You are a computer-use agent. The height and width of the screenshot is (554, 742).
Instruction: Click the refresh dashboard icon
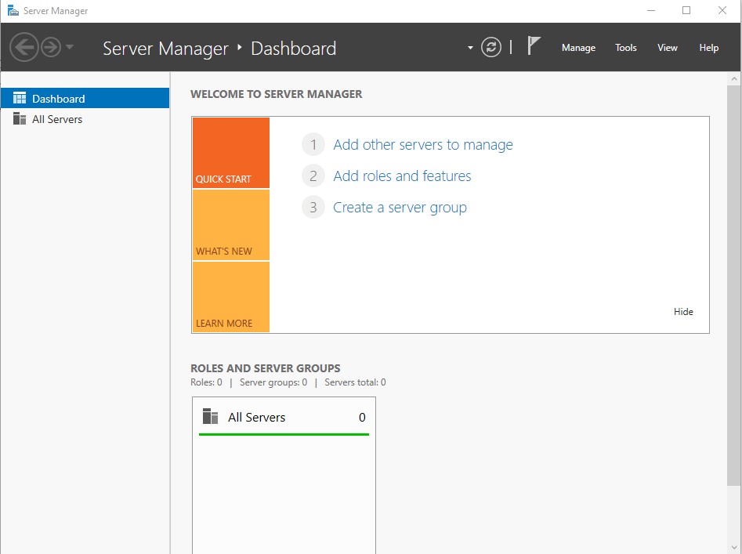click(x=490, y=47)
